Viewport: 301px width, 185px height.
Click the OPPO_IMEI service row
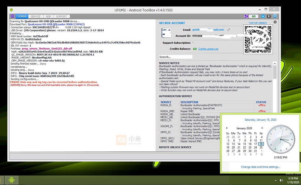(x=190, y=141)
